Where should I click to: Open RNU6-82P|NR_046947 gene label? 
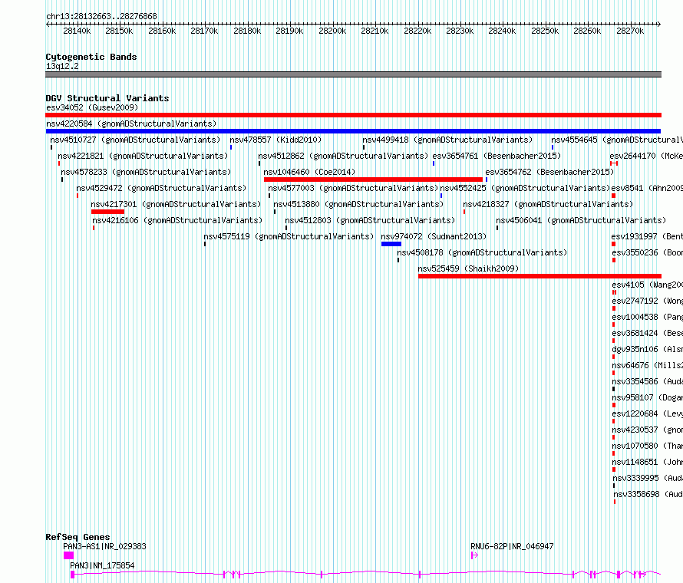tap(512, 546)
